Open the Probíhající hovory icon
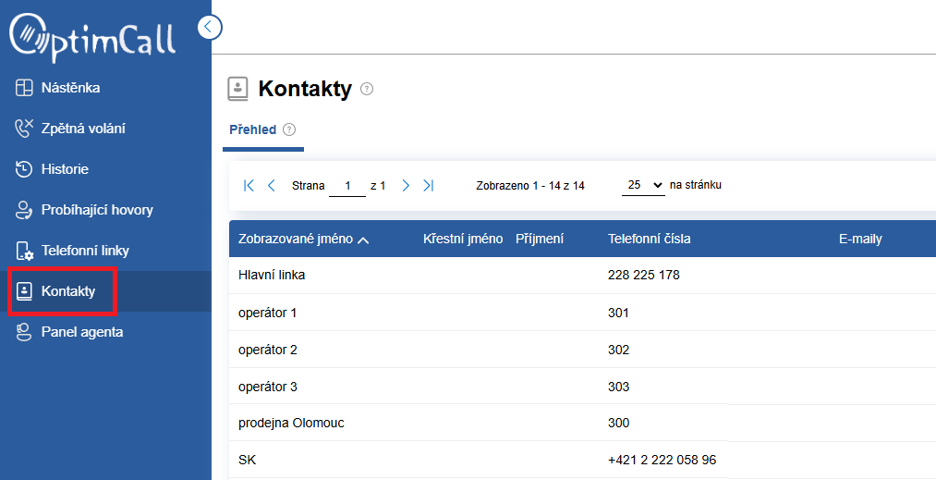Screen dimensions: 936x480 point(24,210)
